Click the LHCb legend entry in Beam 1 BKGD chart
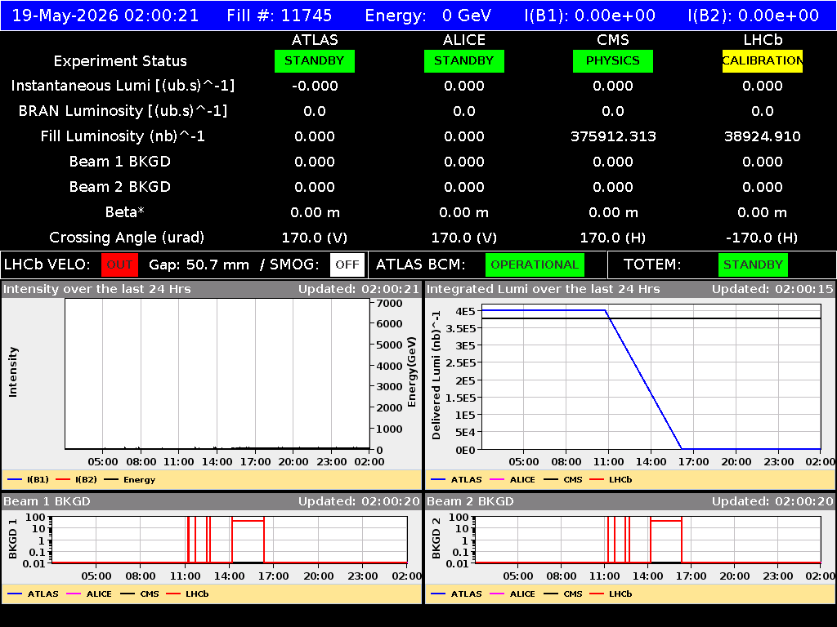 pos(187,594)
